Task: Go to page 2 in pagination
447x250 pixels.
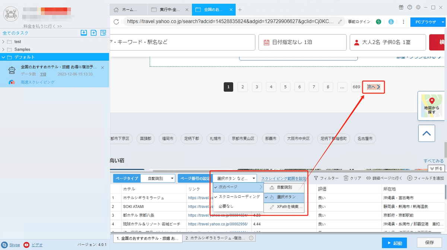Action: click(242, 87)
